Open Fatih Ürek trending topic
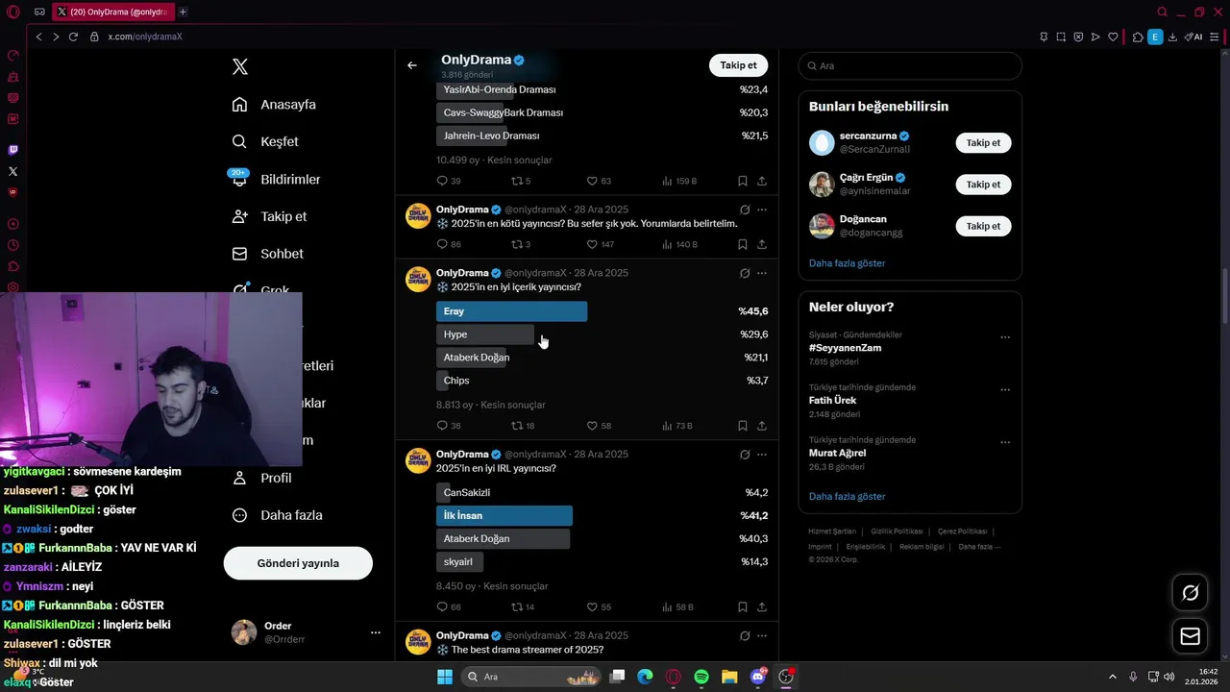 pyautogui.click(x=832, y=401)
